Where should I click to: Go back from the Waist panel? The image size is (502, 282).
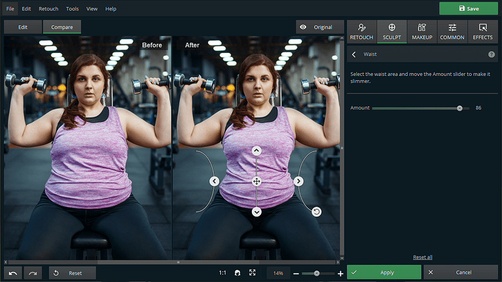[354, 54]
